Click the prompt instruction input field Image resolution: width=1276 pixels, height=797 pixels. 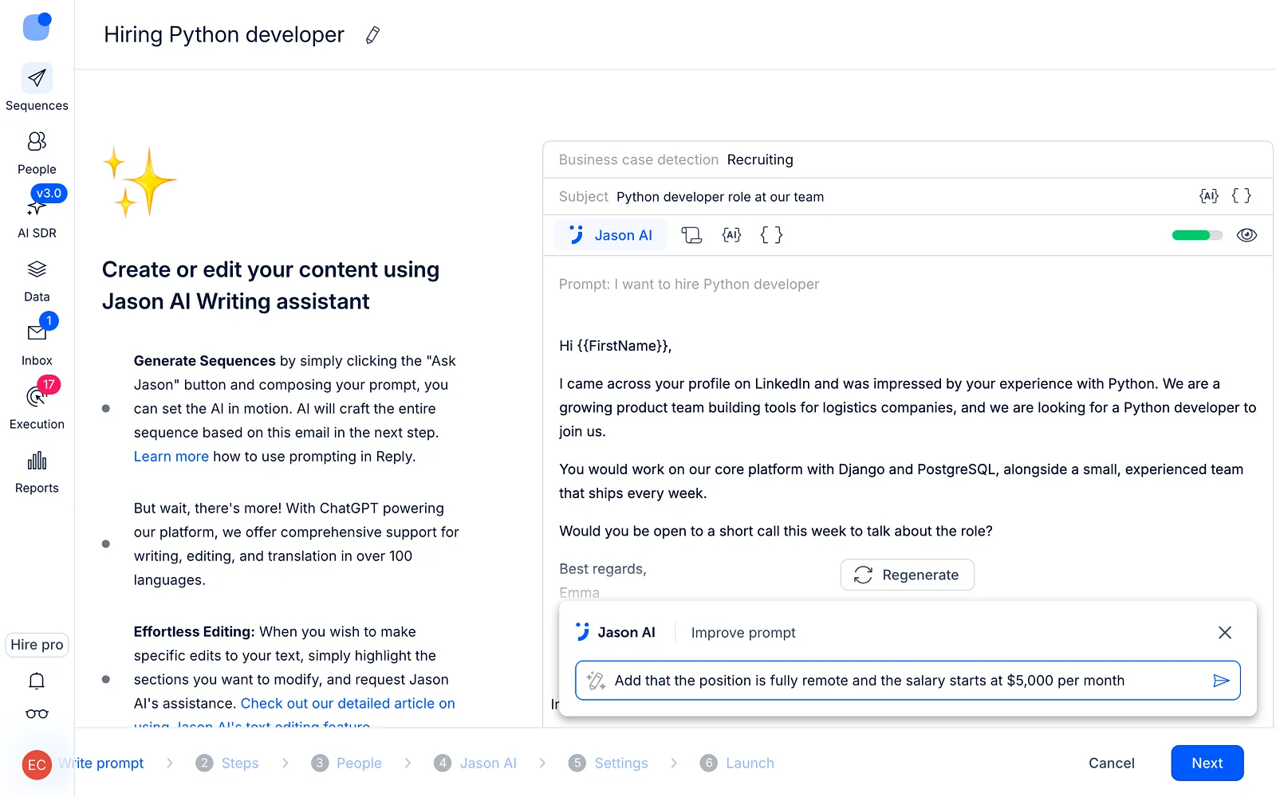(908, 681)
